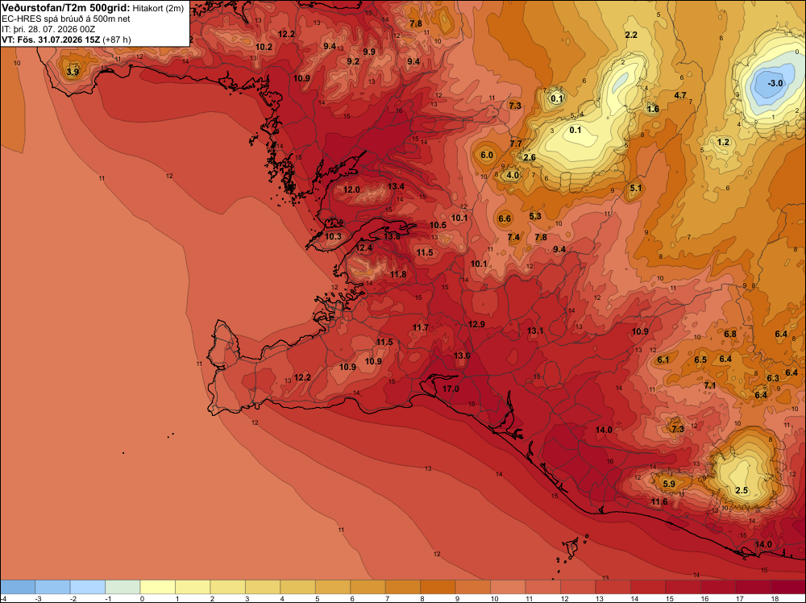Image resolution: width=806 pixels, height=603 pixels.
Task: Select the 7.7 temperature label
Action: (x=516, y=144)
